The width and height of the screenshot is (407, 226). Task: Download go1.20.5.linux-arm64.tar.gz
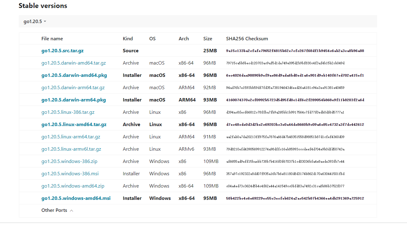71,137
